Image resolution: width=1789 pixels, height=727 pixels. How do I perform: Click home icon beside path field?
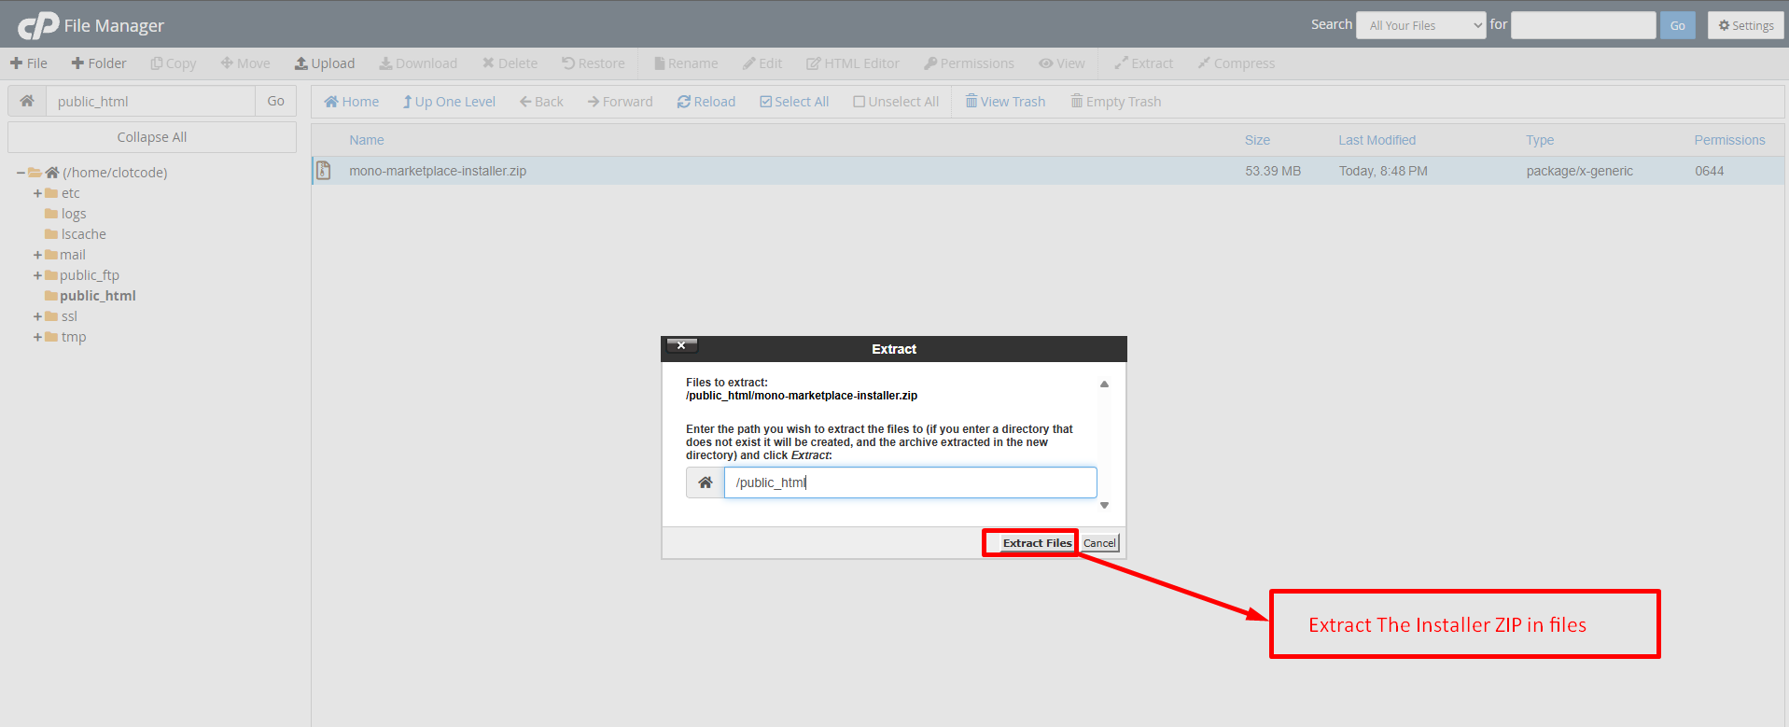(27, 101)
